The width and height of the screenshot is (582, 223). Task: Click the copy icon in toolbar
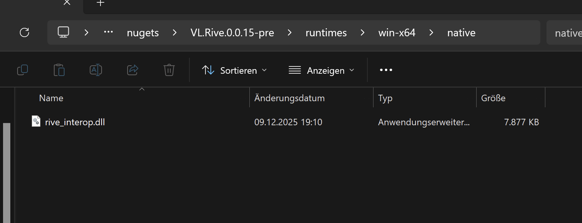point(23,70)
